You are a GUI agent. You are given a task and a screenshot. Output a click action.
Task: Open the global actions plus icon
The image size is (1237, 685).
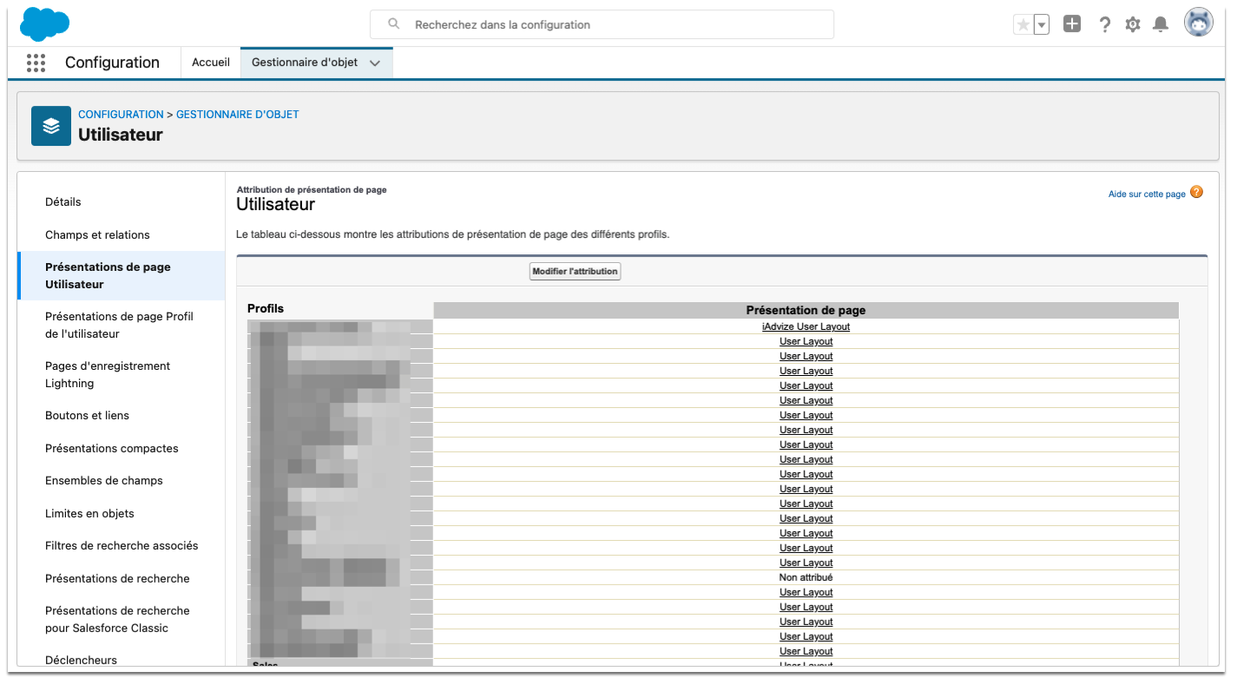point(1072,24)
